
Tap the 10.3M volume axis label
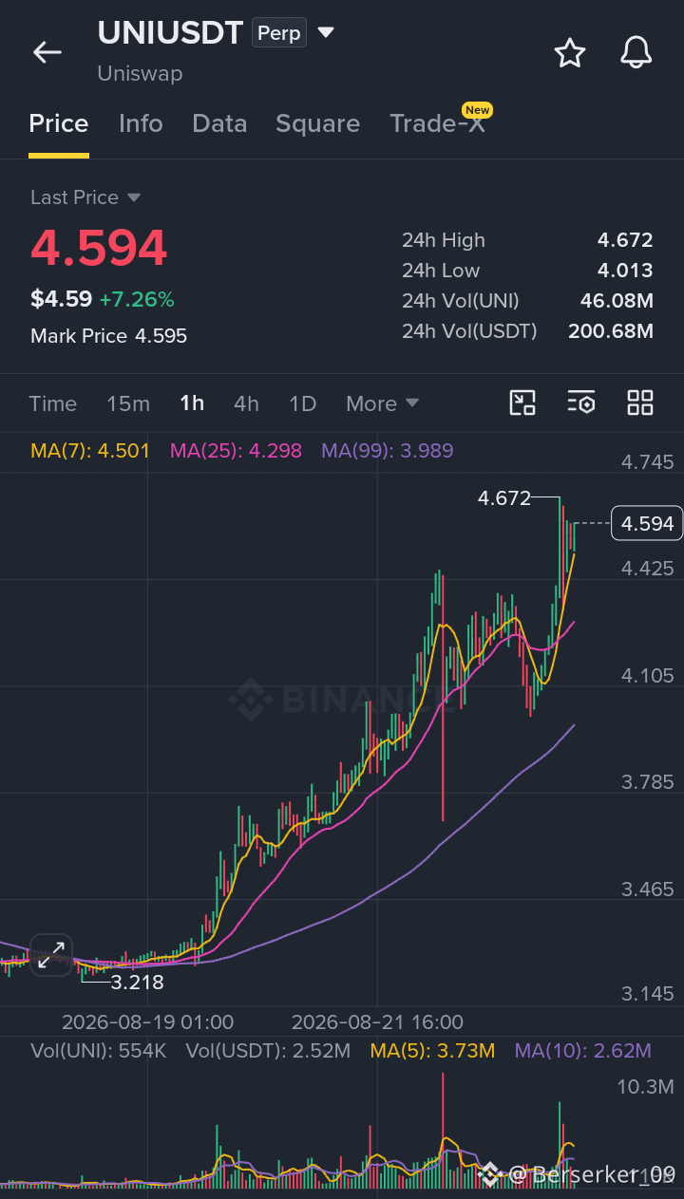(x=646, y=1087)
